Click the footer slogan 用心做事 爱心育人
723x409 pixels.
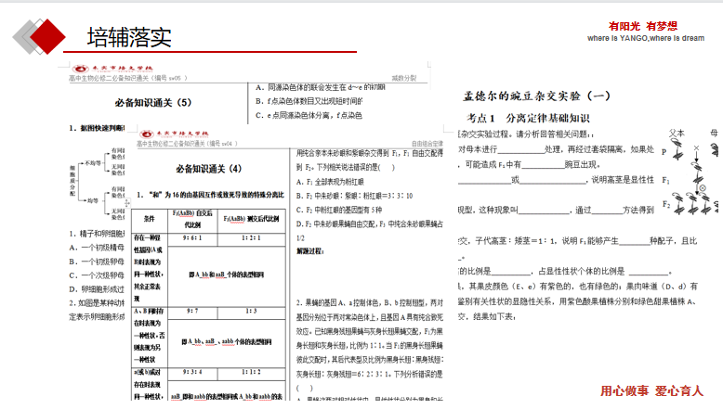651,390
